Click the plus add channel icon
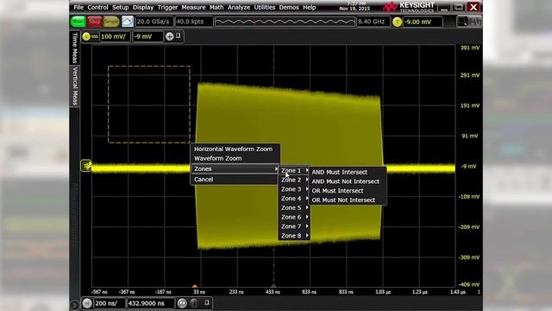The height and width of the screenshot is (311, 552). [169, 36]
